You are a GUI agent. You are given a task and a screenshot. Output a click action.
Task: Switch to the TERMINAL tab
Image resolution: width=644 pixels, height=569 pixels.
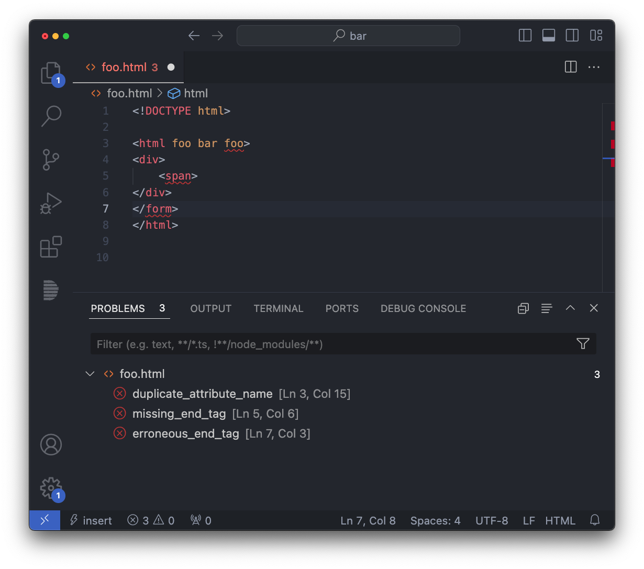point(279,308)
